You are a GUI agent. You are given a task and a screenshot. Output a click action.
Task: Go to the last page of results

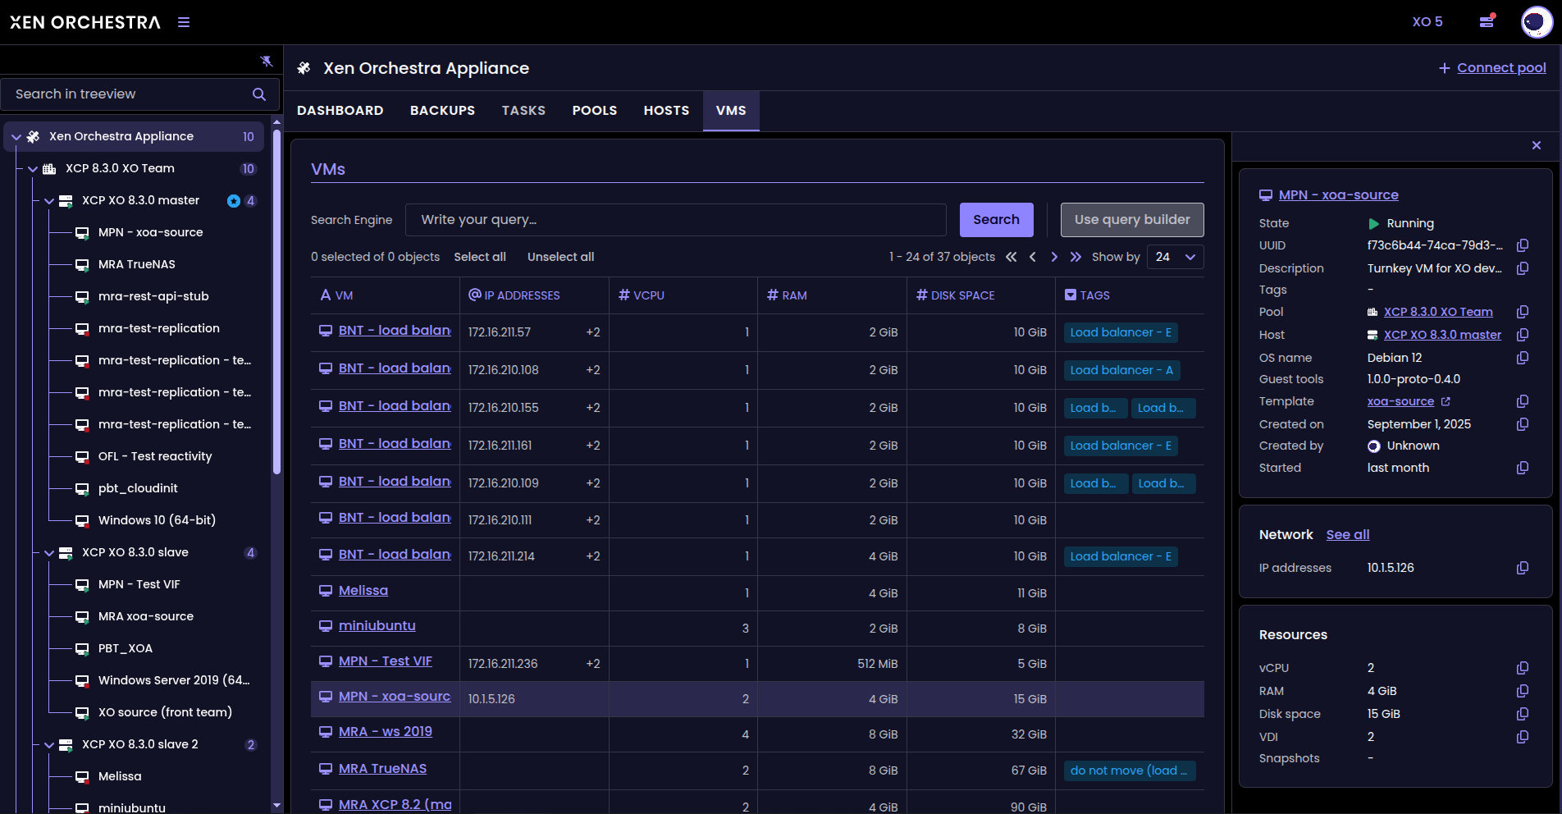pyautogui.click(x=1076, y=257)
